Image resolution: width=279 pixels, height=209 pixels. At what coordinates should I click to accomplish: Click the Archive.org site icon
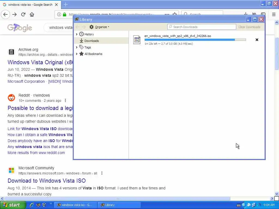(11, 52)
